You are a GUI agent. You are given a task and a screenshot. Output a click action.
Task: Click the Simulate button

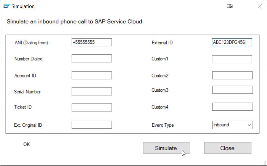point(166,148)
